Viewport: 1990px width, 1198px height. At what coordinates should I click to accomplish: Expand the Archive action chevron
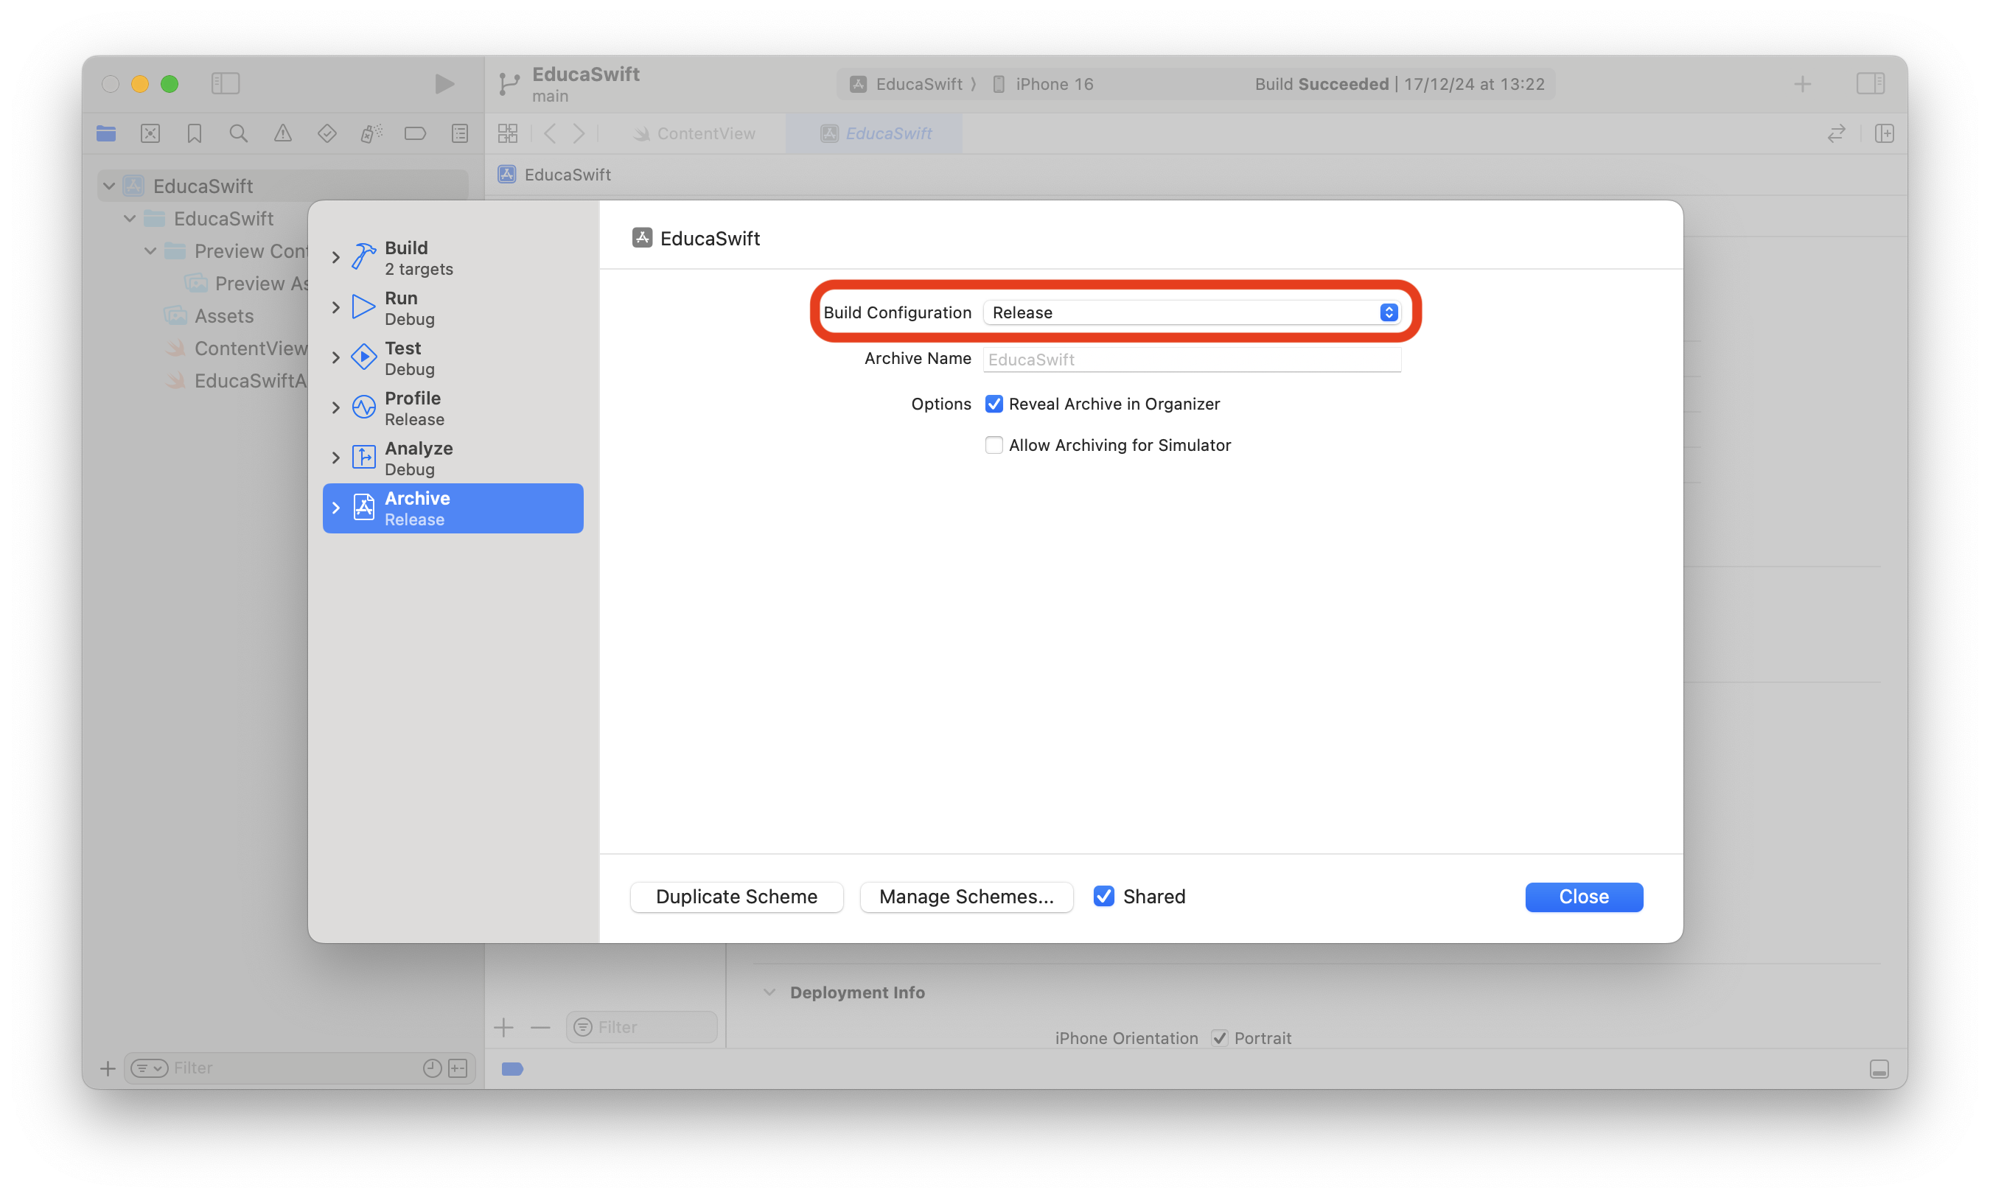[336, 508]
